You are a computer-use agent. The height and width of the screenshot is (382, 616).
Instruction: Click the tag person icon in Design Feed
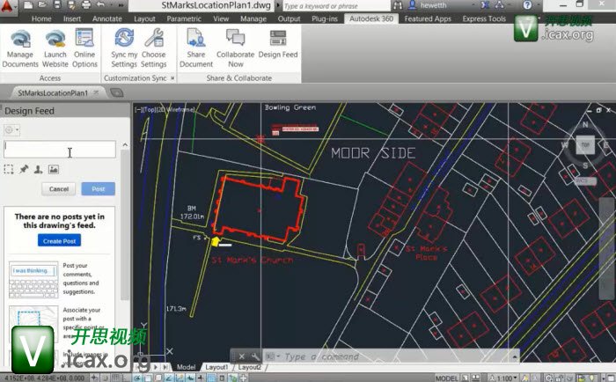pyautogui.click(x=39, y=169)
